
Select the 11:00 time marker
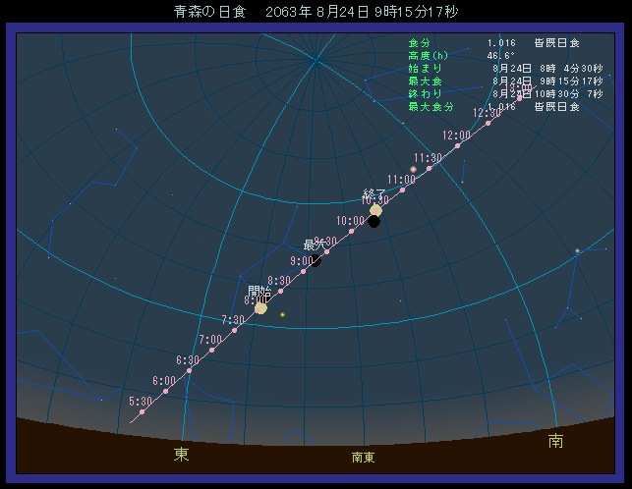coord(402,190)
